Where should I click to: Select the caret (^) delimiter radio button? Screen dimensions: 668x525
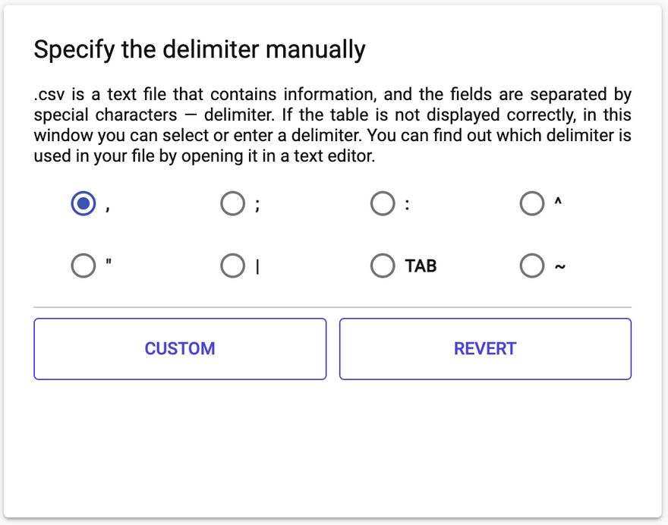[x=532, y=204]
